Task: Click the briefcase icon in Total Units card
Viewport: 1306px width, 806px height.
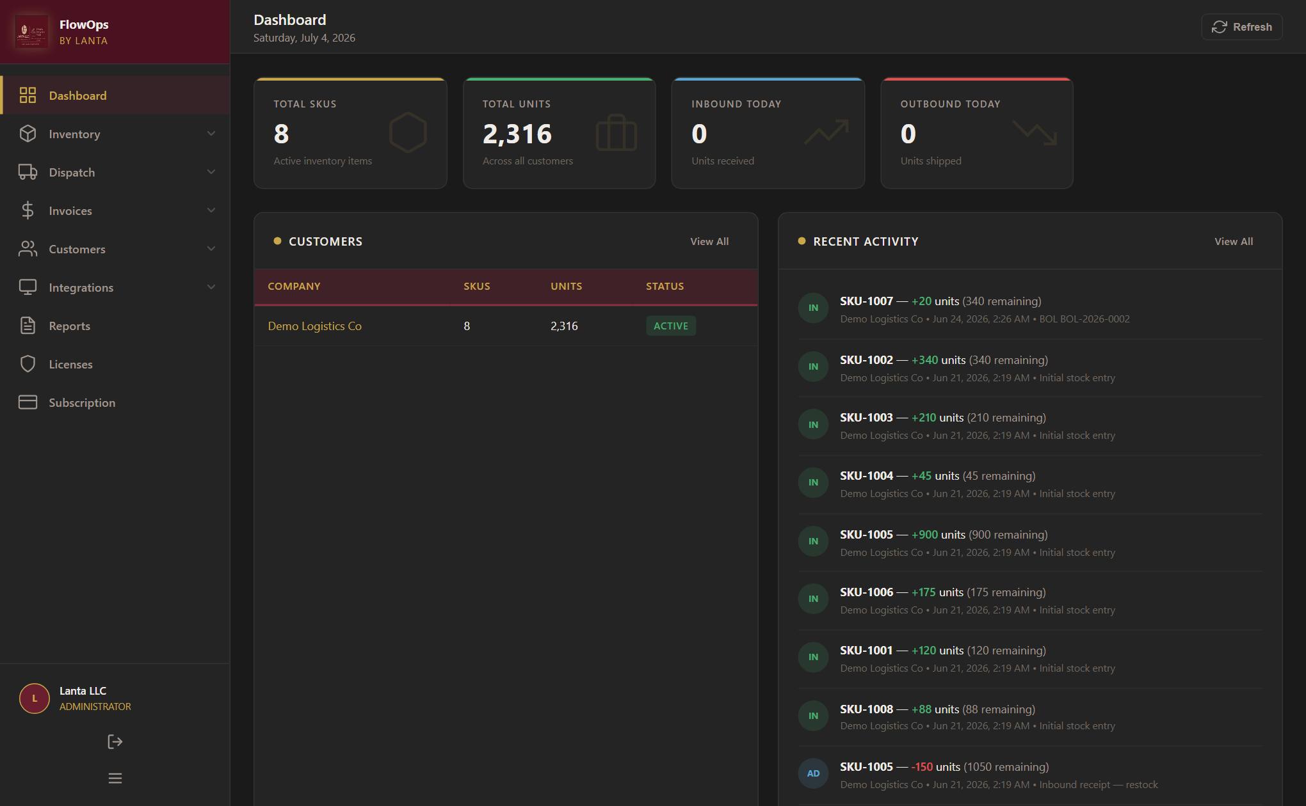Action: (616, 132)
